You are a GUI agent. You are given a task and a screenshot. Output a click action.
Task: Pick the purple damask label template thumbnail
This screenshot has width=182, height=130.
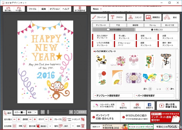point(133,78)
